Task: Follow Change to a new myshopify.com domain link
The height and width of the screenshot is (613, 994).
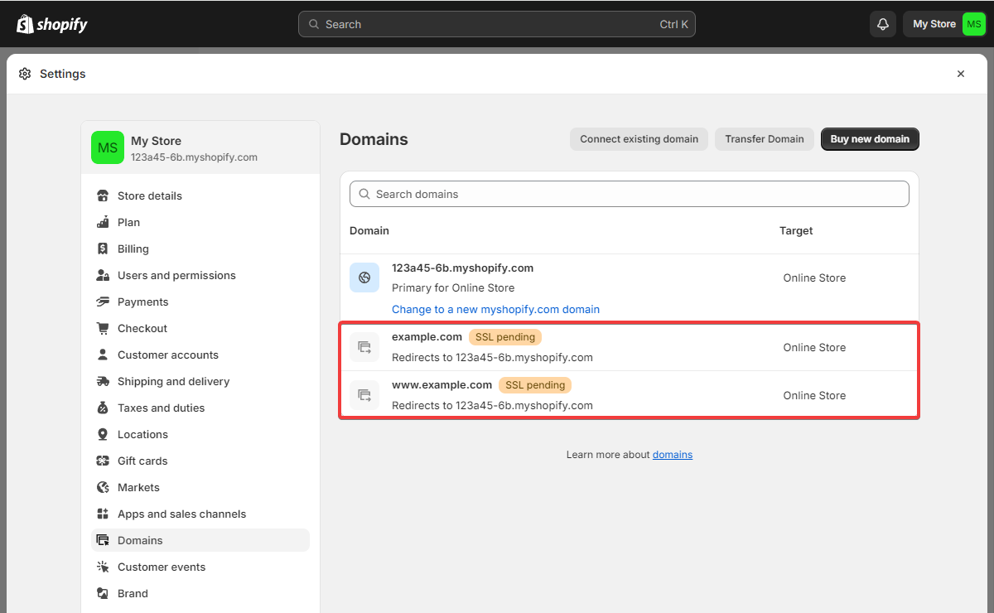Action: (x=495, y=309)
